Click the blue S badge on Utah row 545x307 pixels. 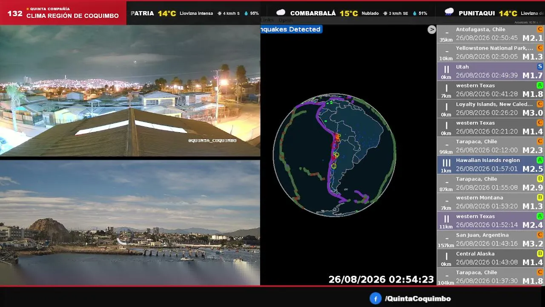click(x=540, y=67)
